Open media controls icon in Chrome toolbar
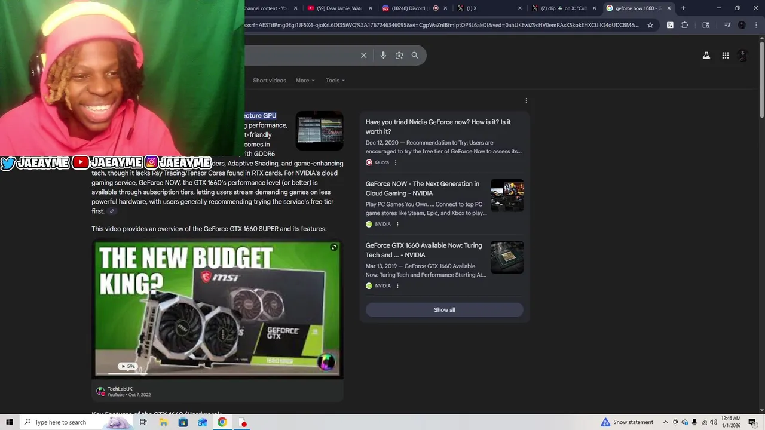This screenshot has height=430, width=765. pos(727,25)
